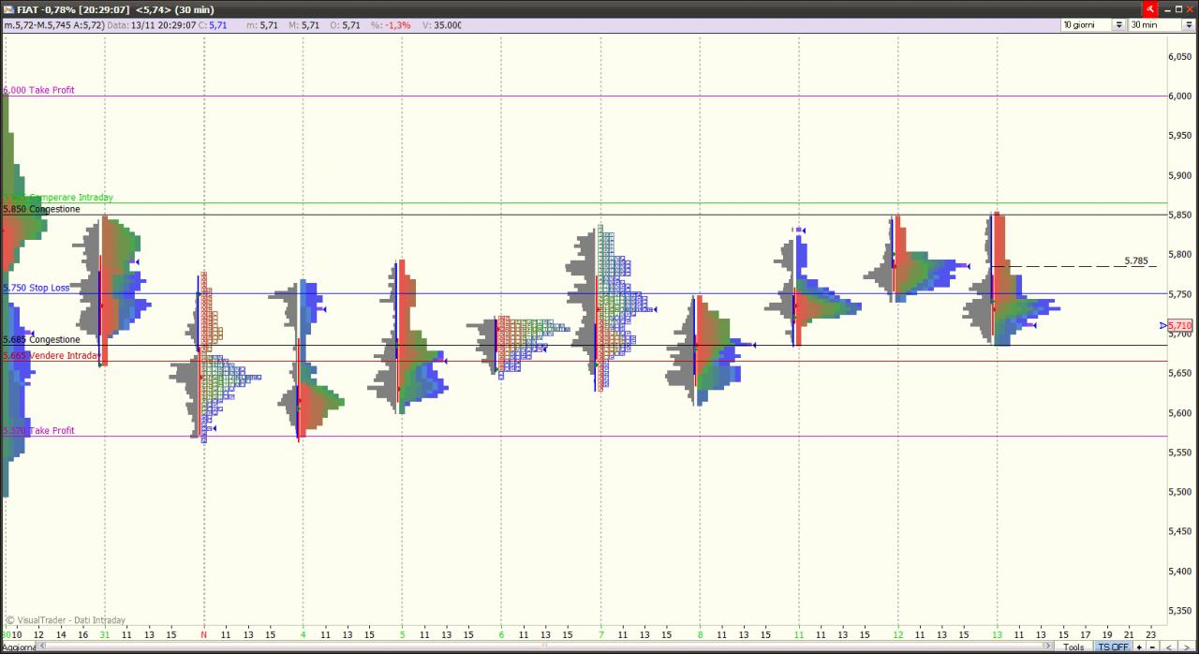This screenshot has width=1199, height=654.
Task: Click the green 'Comperare Intraday' level label
Action: click(x=70, y=197)
